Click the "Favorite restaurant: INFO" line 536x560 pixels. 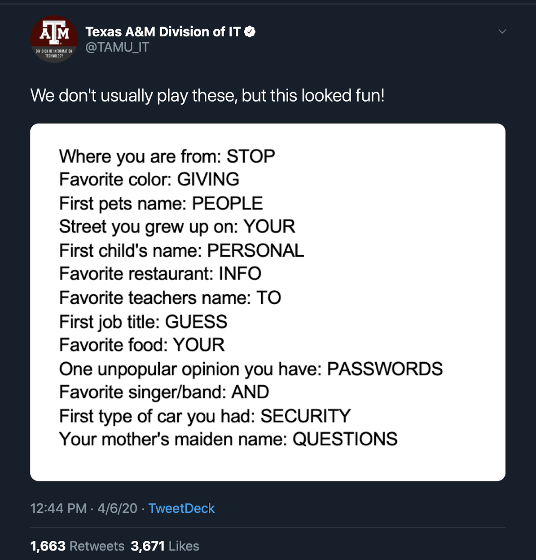pos(160,274)
